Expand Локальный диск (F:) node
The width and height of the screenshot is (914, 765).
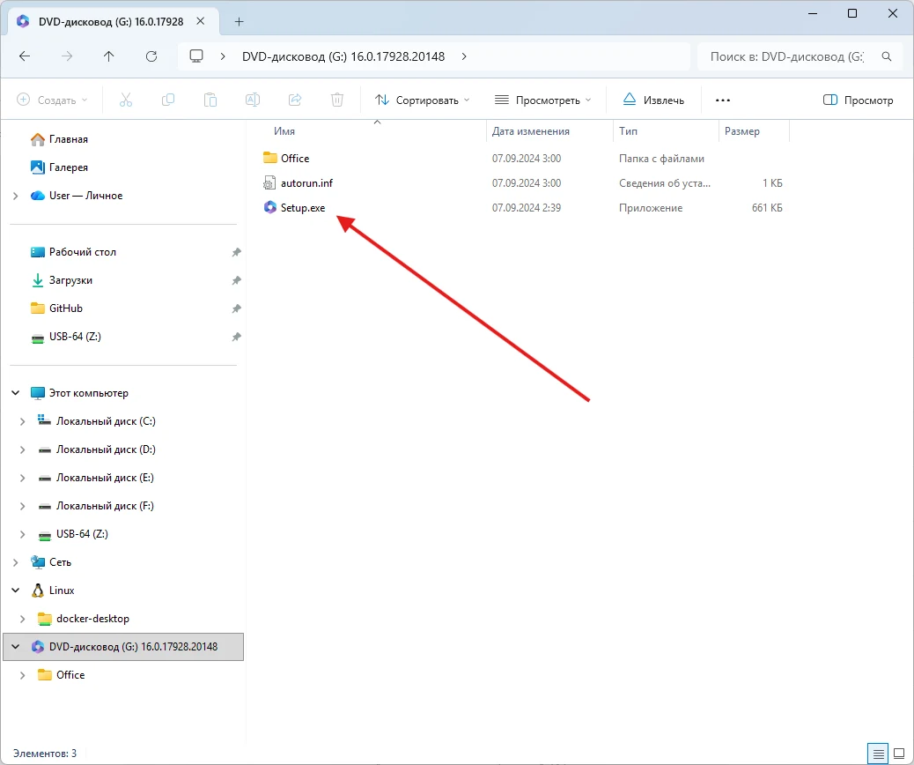(x=23, y=506)
